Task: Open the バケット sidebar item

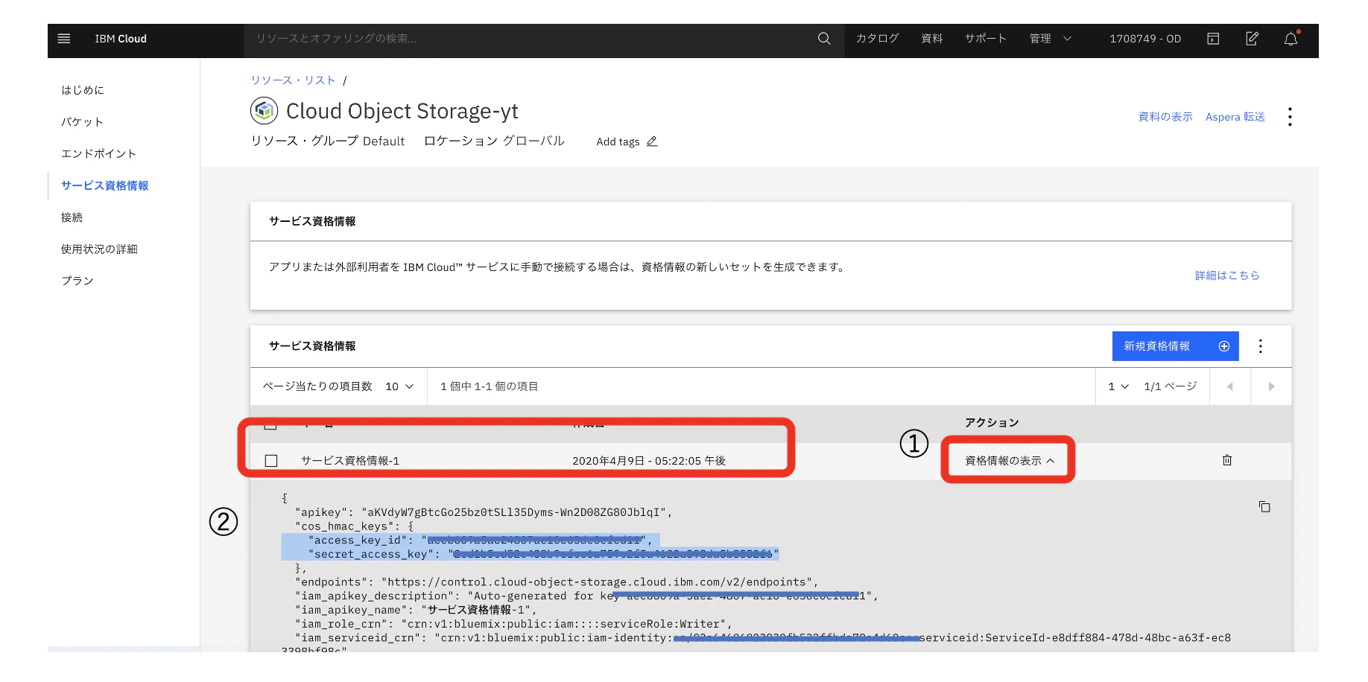Action: [82, 122]
